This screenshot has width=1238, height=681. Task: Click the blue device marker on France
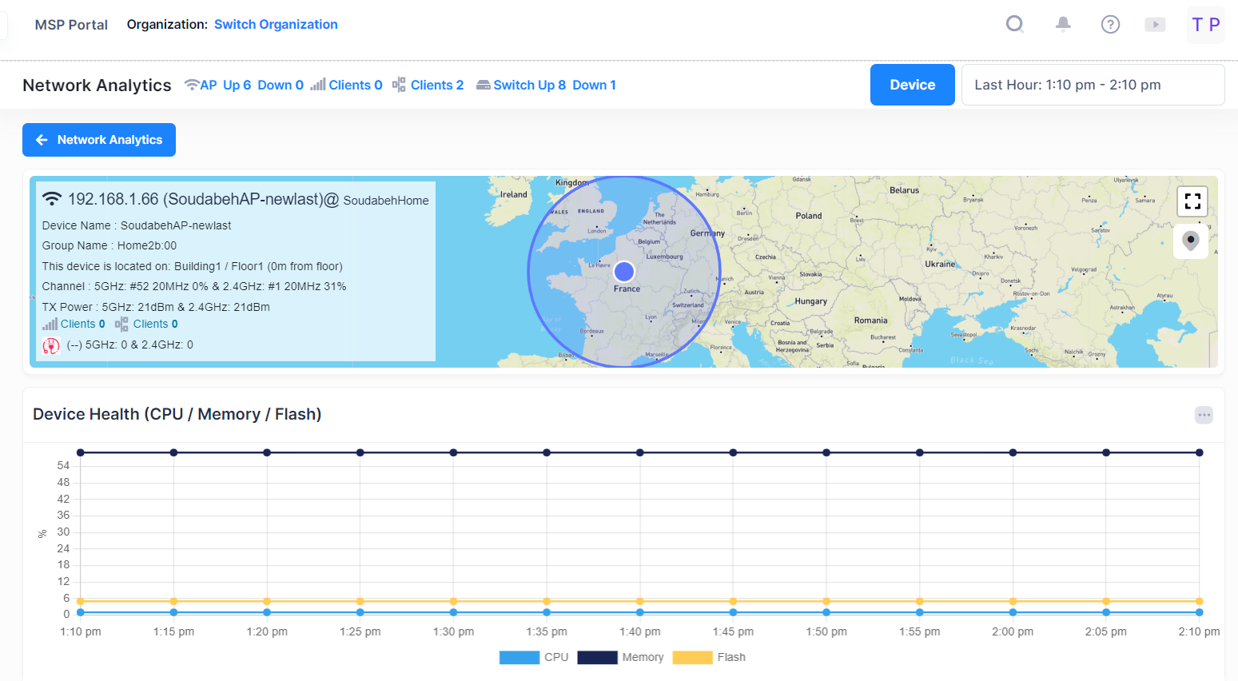pyautogui.click(x=624, y=272)
